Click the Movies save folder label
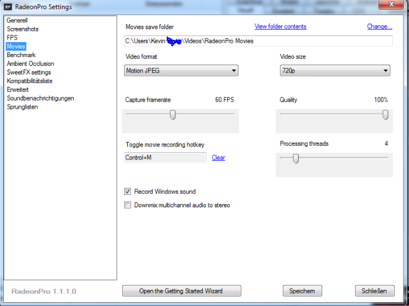The width and height of the screenshot is (409, 306). pos(150,27)
